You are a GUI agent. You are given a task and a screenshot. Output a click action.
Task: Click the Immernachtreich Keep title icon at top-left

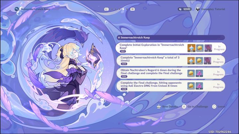pos(17,9)
